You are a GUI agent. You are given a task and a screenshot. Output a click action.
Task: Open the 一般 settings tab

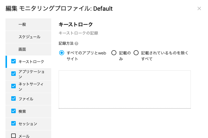28,25
